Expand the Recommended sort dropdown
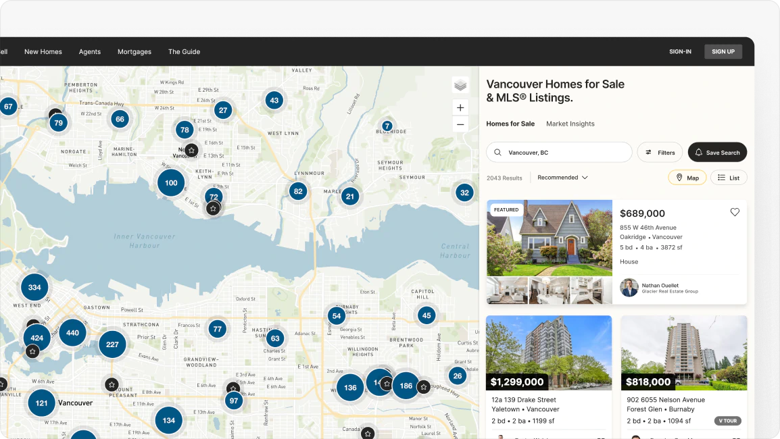The width and height of the screenshot is (780, 439). point(562,178)
